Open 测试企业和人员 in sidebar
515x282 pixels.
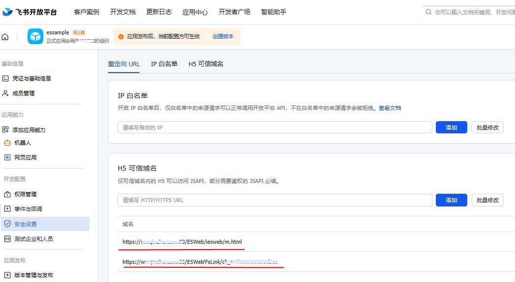33,239
